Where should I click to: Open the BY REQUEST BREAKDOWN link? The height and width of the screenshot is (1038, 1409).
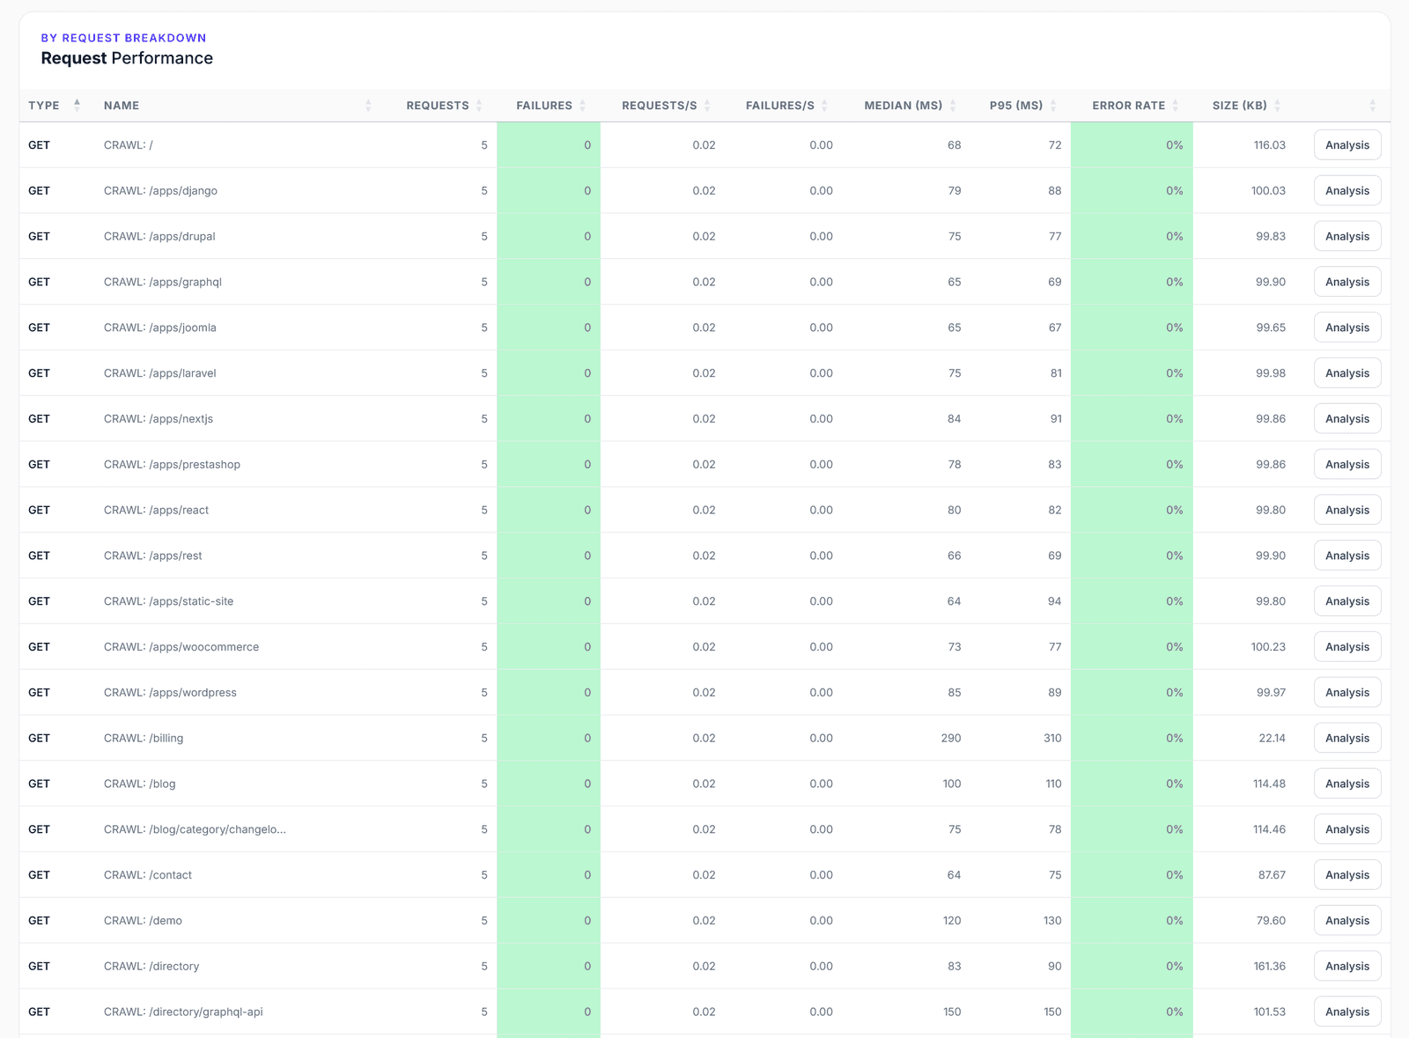123,37
